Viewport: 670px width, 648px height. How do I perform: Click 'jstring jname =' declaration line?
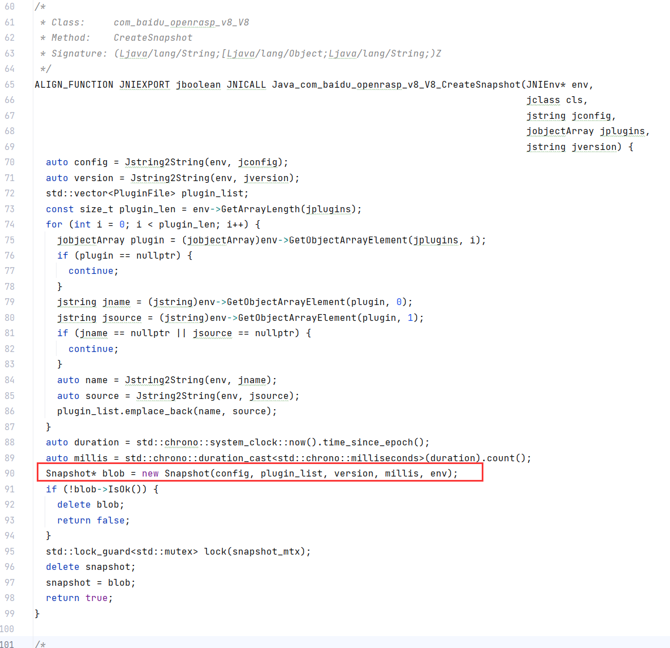point(235,302)
